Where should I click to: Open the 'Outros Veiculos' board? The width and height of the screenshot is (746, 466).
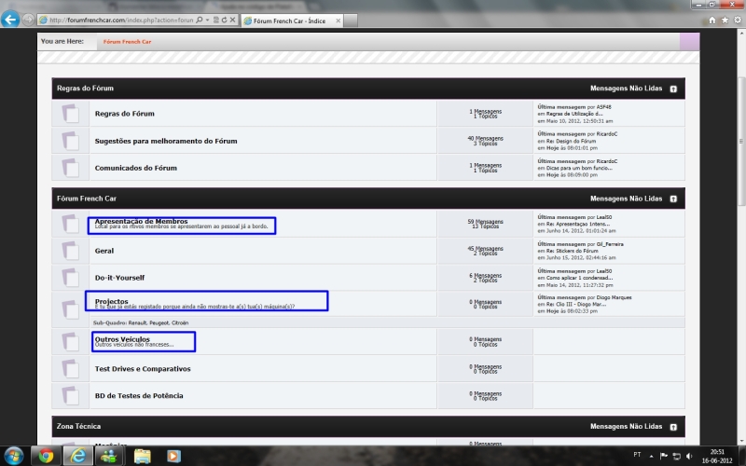(122, 339)
